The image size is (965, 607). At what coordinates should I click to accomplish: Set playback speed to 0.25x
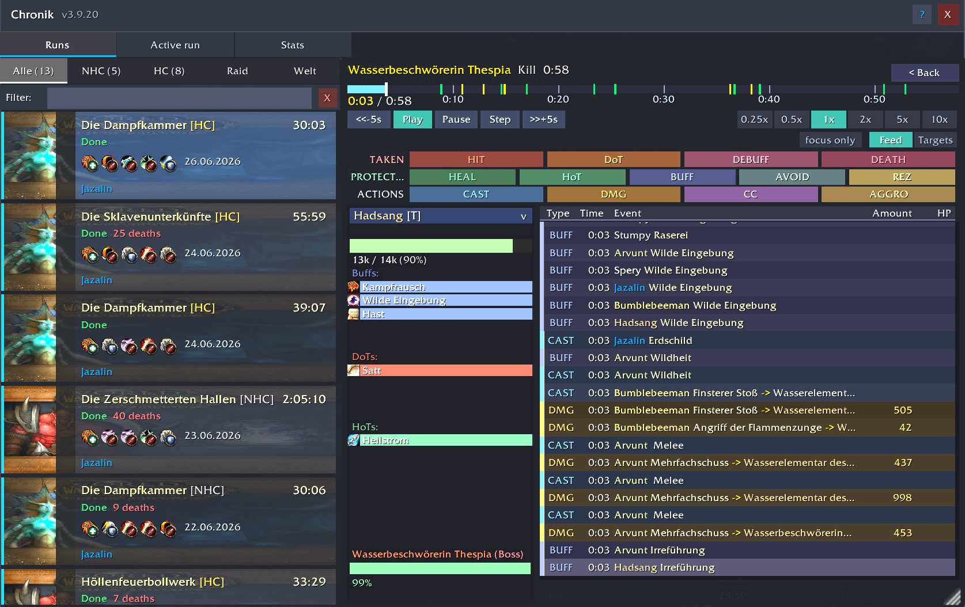[755, 119]
